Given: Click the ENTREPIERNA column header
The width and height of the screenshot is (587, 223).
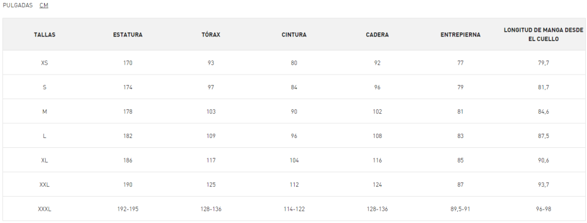Looking at the screenshot, I should coord(460,35).
